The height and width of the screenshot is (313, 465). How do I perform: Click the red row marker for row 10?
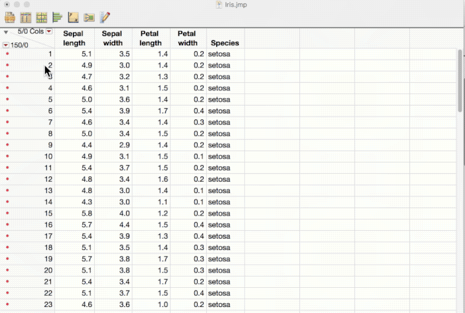point(7,156)
